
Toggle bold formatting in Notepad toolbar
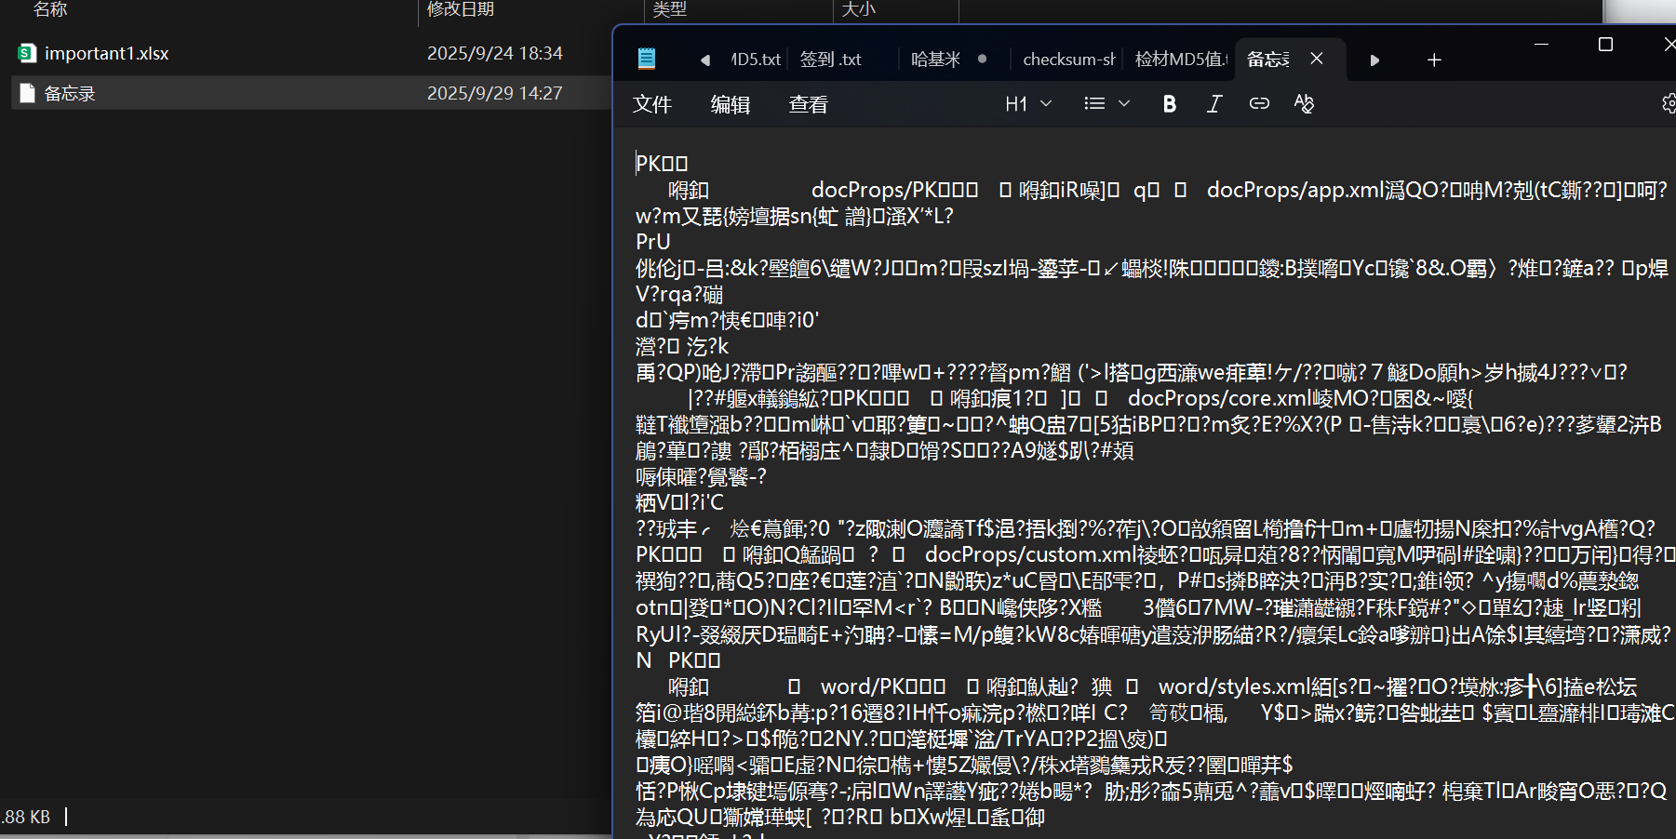point(1170,104)
